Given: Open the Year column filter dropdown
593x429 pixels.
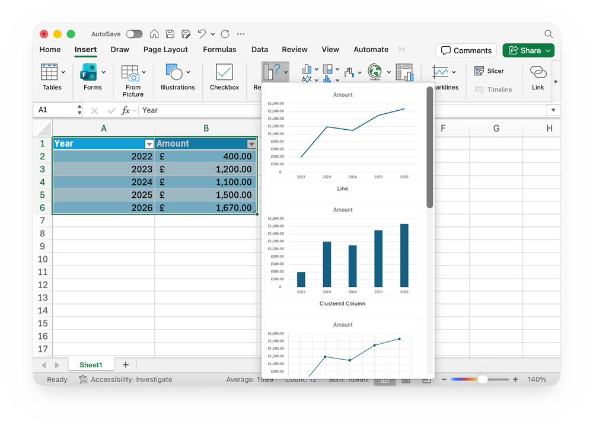Looking at the screenshot, I should [x=149, y=144].
